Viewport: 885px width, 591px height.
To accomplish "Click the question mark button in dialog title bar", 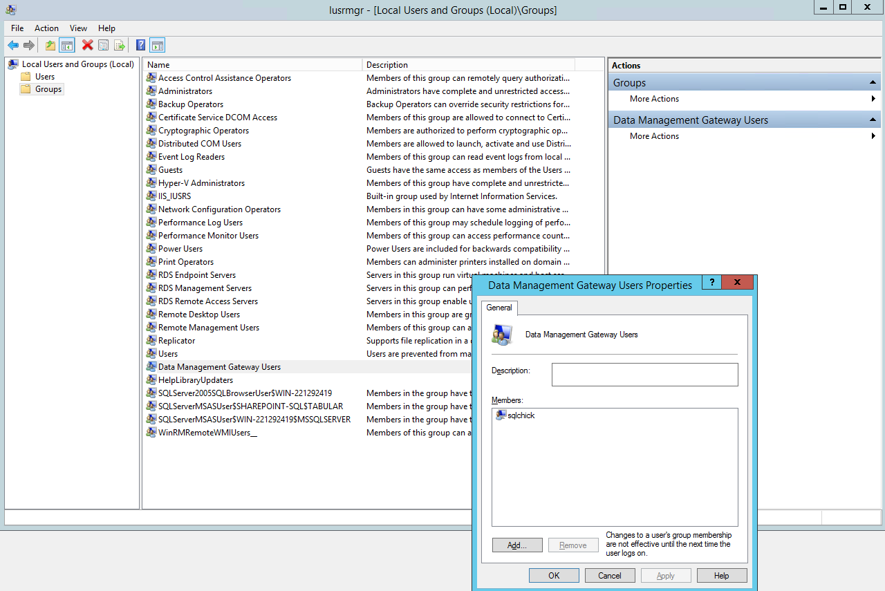I will 711,283.
